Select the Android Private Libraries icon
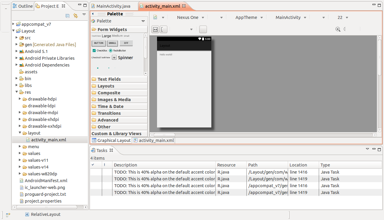Image resolution: width=384 pixels, height=220 pixels. tap(21, 58)
